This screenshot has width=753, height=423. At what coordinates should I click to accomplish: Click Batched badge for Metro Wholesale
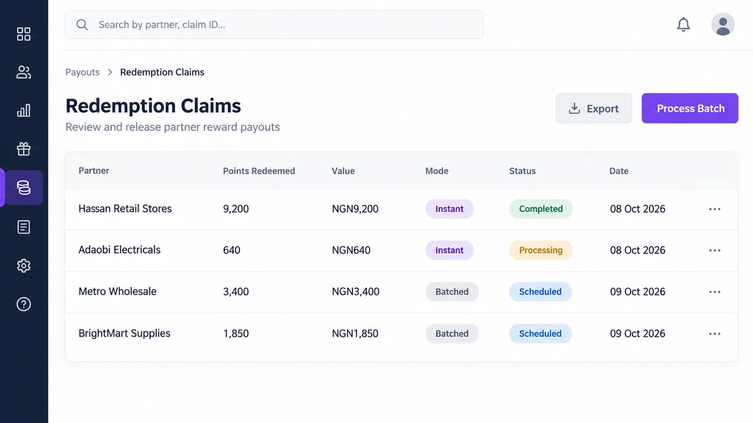(x=452, y=291)
